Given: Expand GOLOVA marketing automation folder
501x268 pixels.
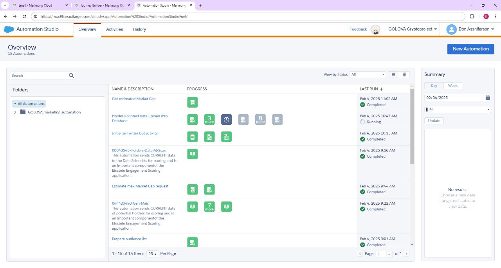Looking at the screenshot, I should pos(15,112).
